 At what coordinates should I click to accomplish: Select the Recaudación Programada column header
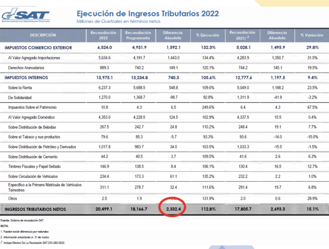click(138, 35)
